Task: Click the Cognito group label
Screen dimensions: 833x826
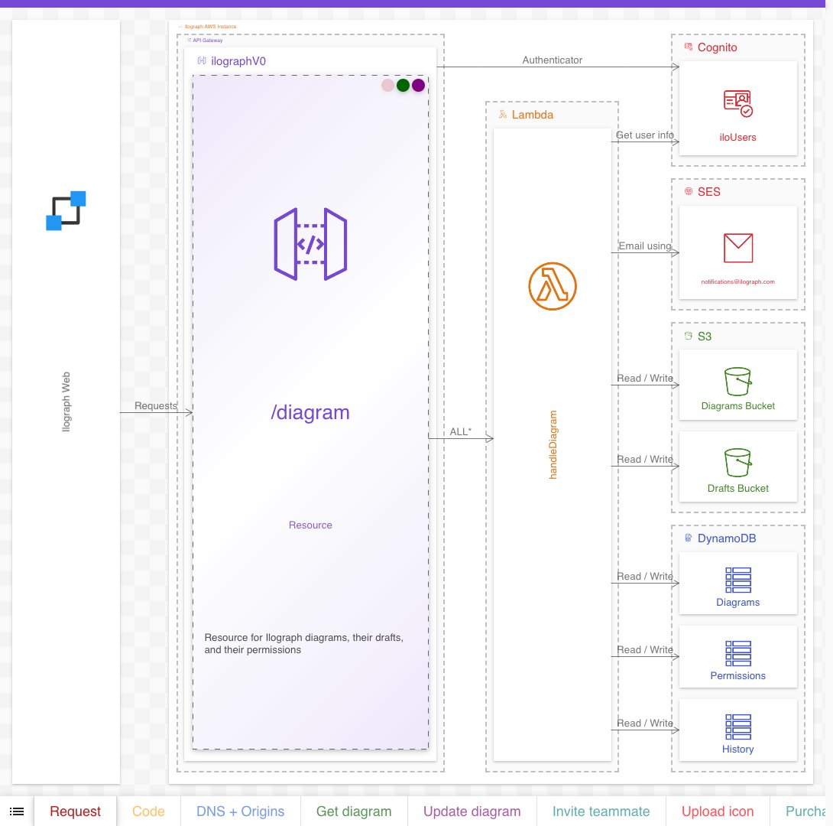Action: (717, 47)
